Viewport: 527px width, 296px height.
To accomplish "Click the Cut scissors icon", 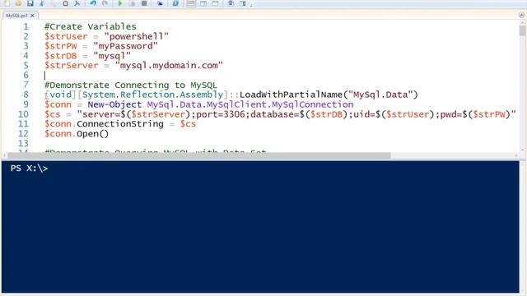I will [x=42, y=3].
